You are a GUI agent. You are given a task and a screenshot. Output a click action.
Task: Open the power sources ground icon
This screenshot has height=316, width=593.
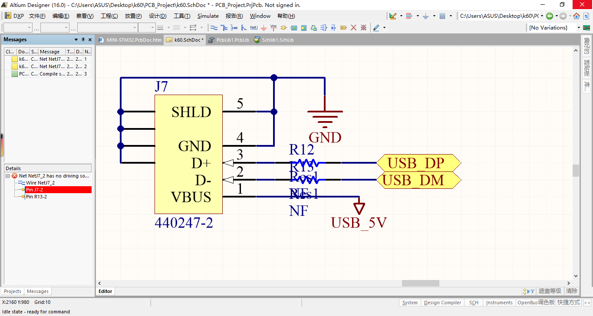click(x=425, y=16)
